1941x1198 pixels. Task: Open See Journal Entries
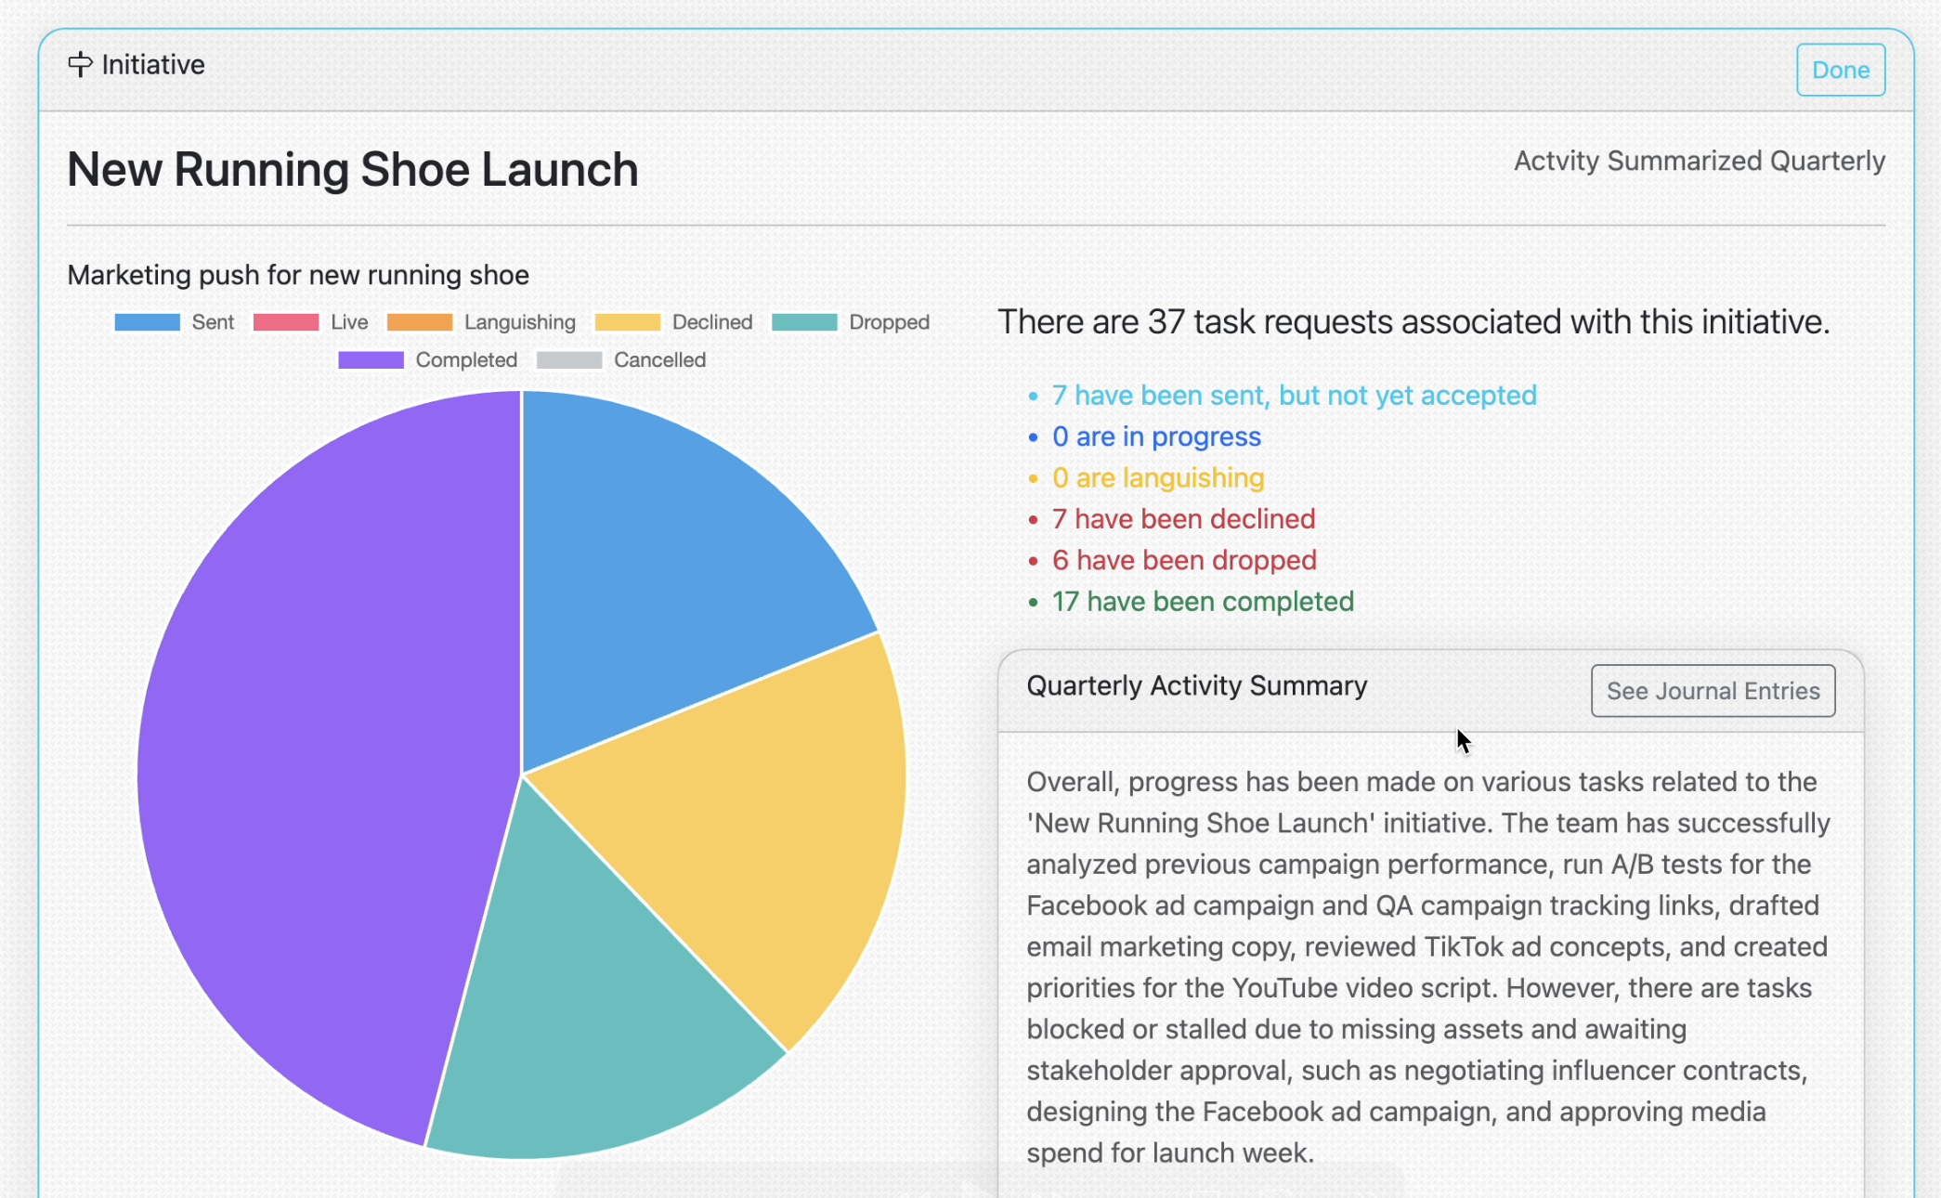click(1713, 691)
